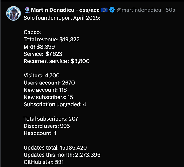Click the blue verified checkmark badge
This screenshot has width=184, height=167.
click(112, 10)
